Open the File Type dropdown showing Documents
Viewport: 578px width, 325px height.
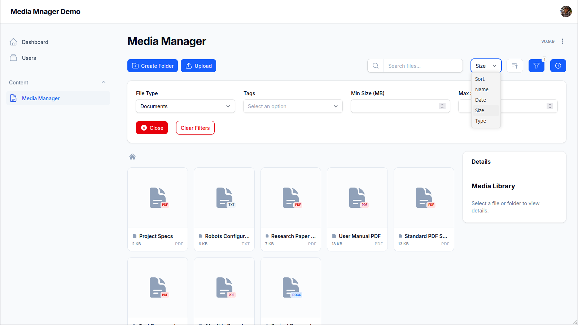[185, 106]
